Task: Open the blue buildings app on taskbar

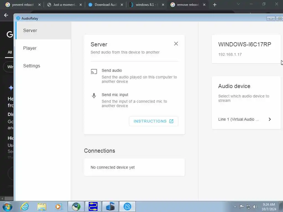Action: tap(110, 206)
